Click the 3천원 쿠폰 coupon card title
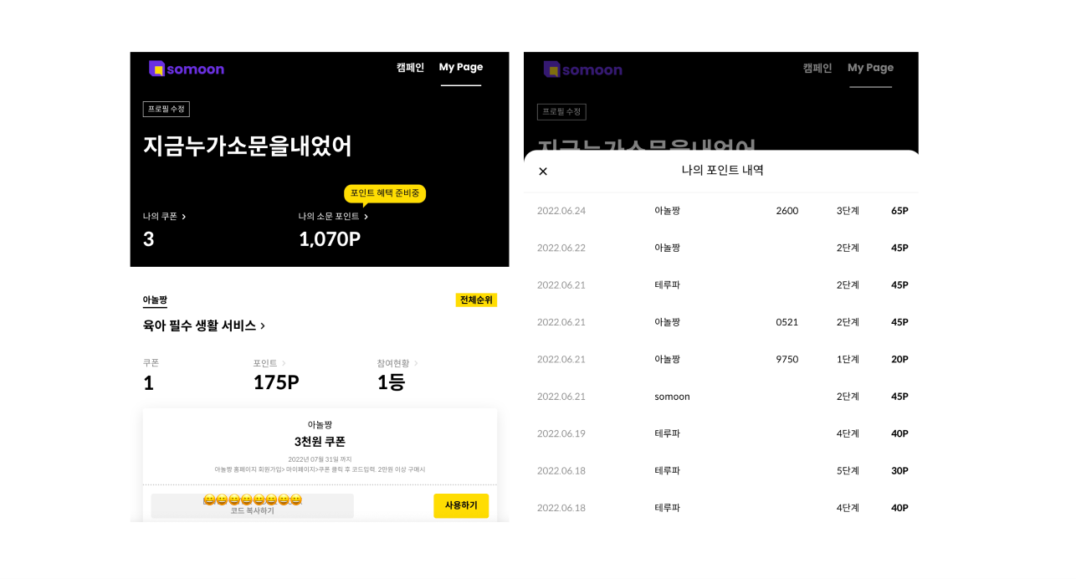Image resolution: width=1076 pixels, height=579 pixels. point(320,441)
